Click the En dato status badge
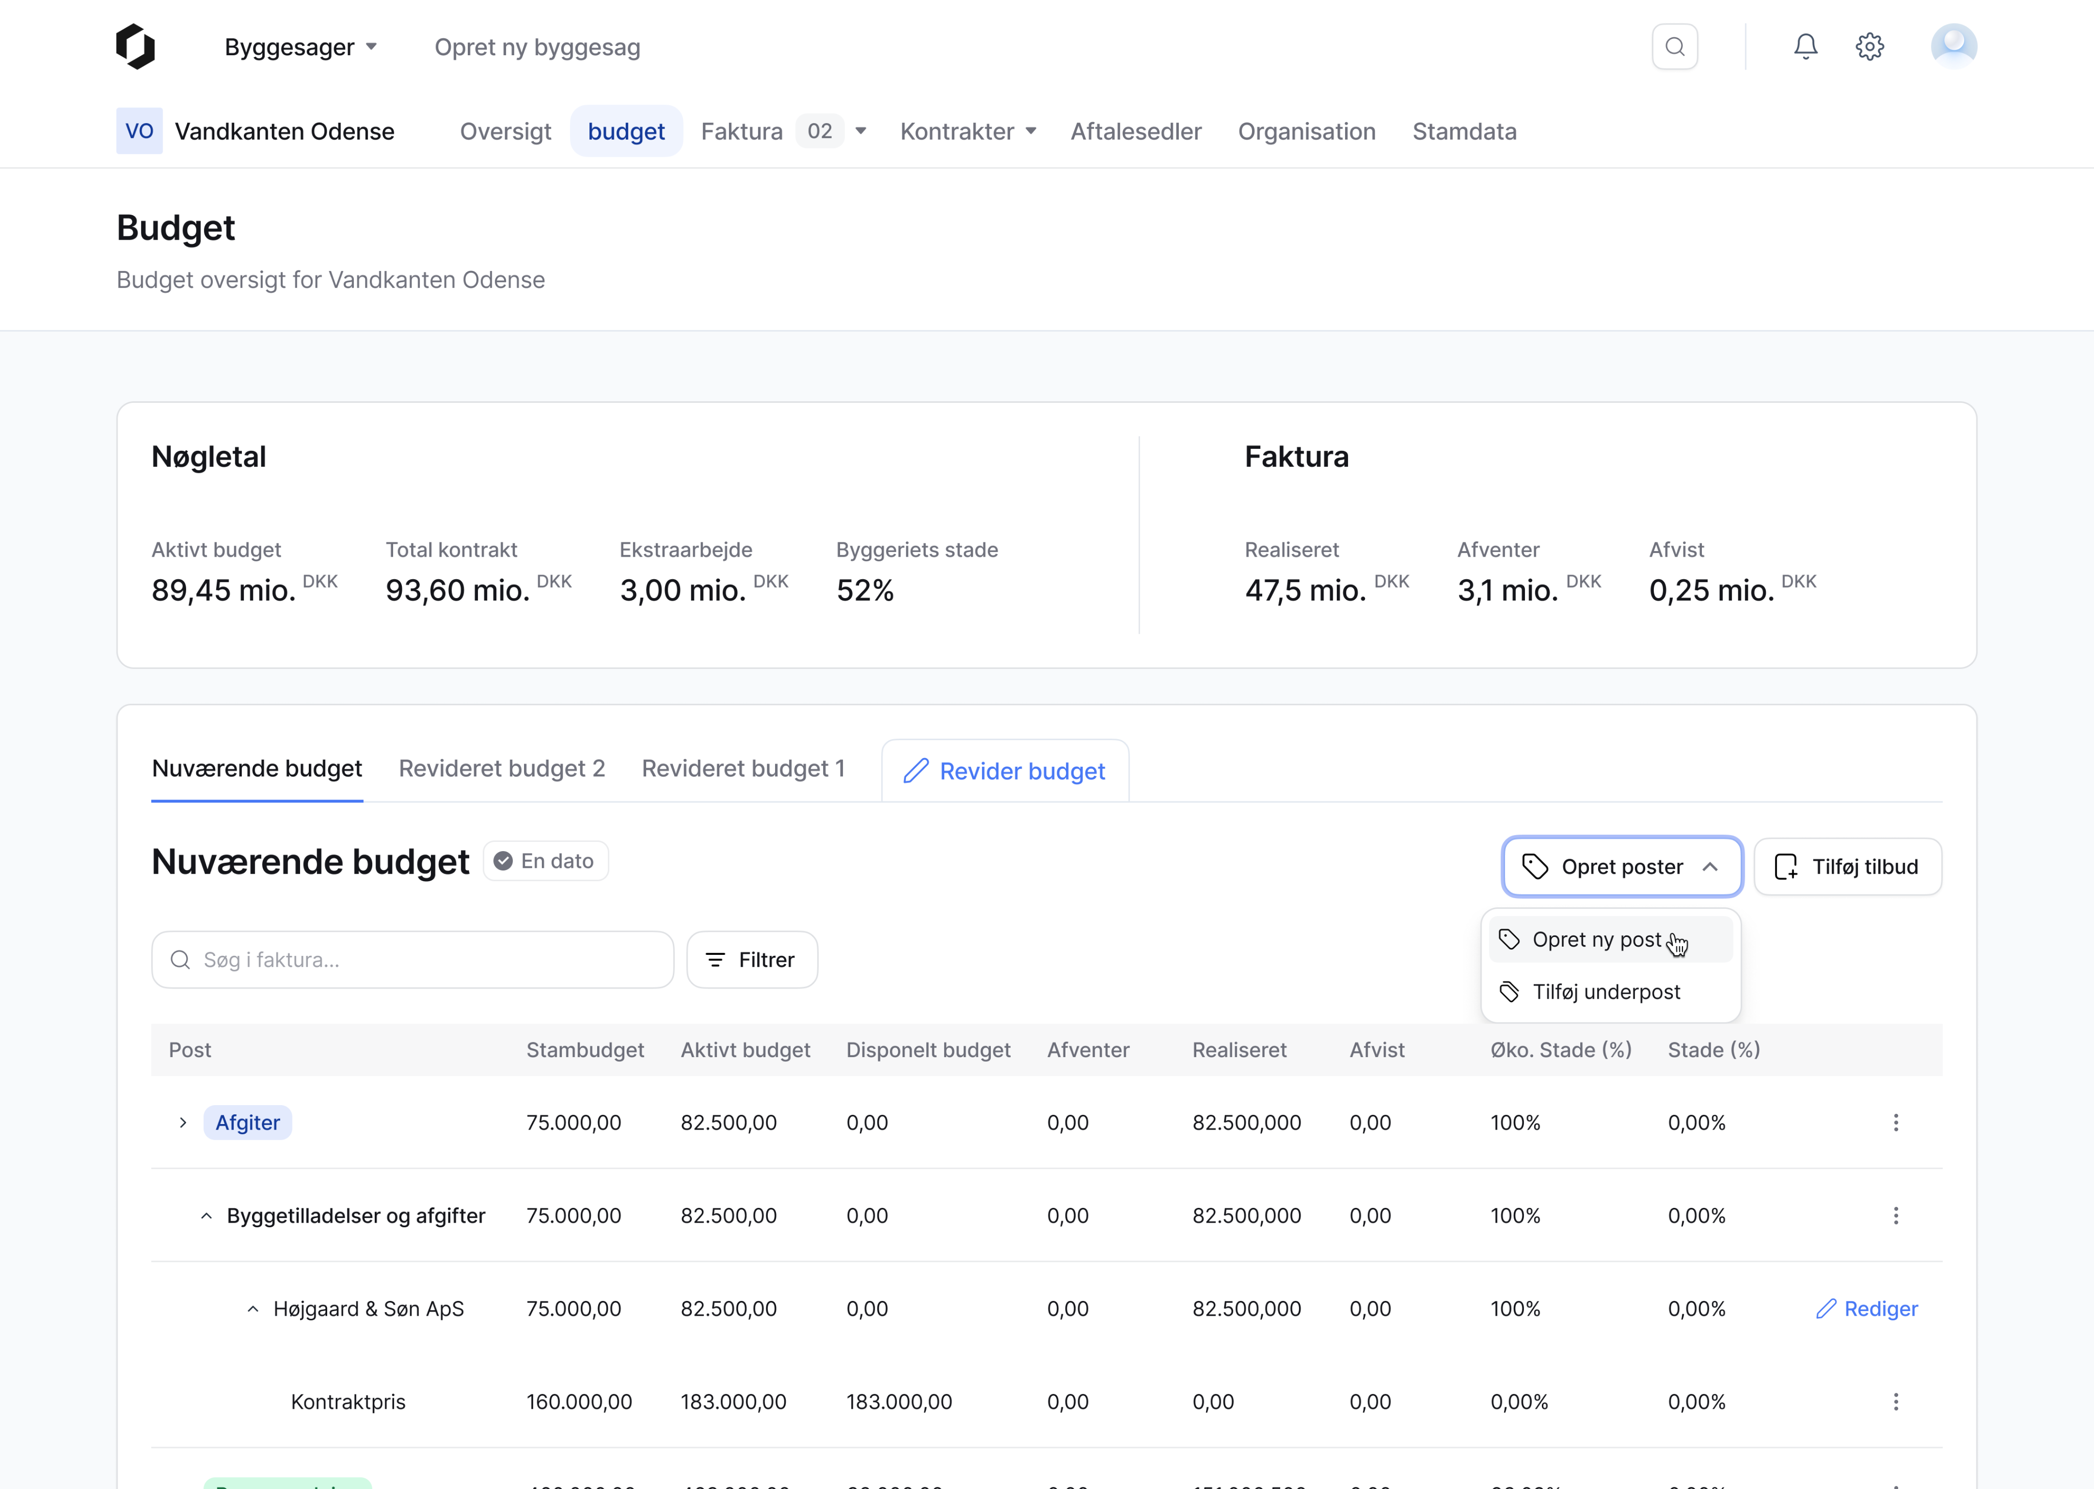This screenshot has height=1489, width=2094. [545, 861]
